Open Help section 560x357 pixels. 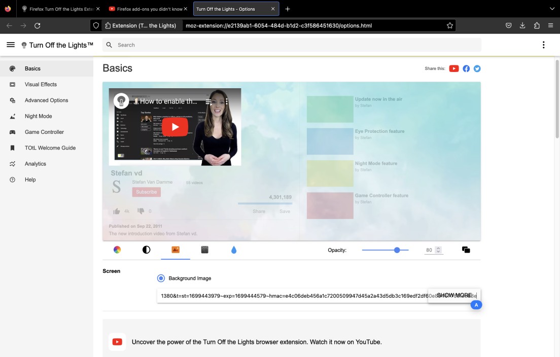click(47, 180)
